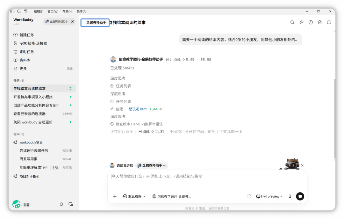Search within conversation using header magnifier

292,22
